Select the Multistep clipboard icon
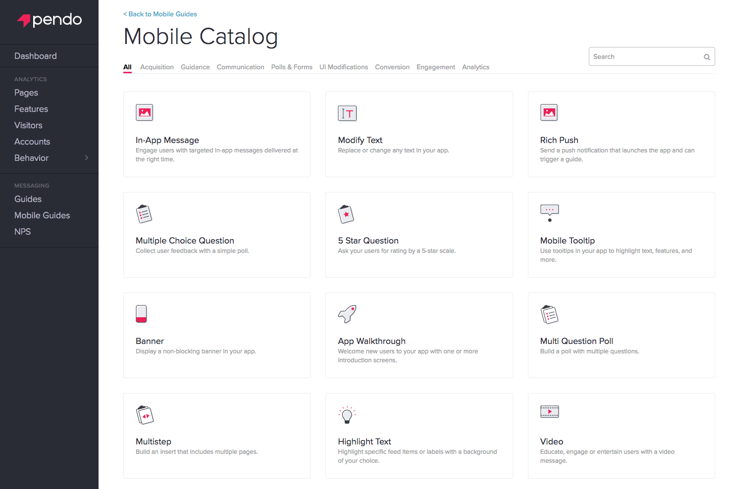This screenshot has height=489, width=729. 145,414
